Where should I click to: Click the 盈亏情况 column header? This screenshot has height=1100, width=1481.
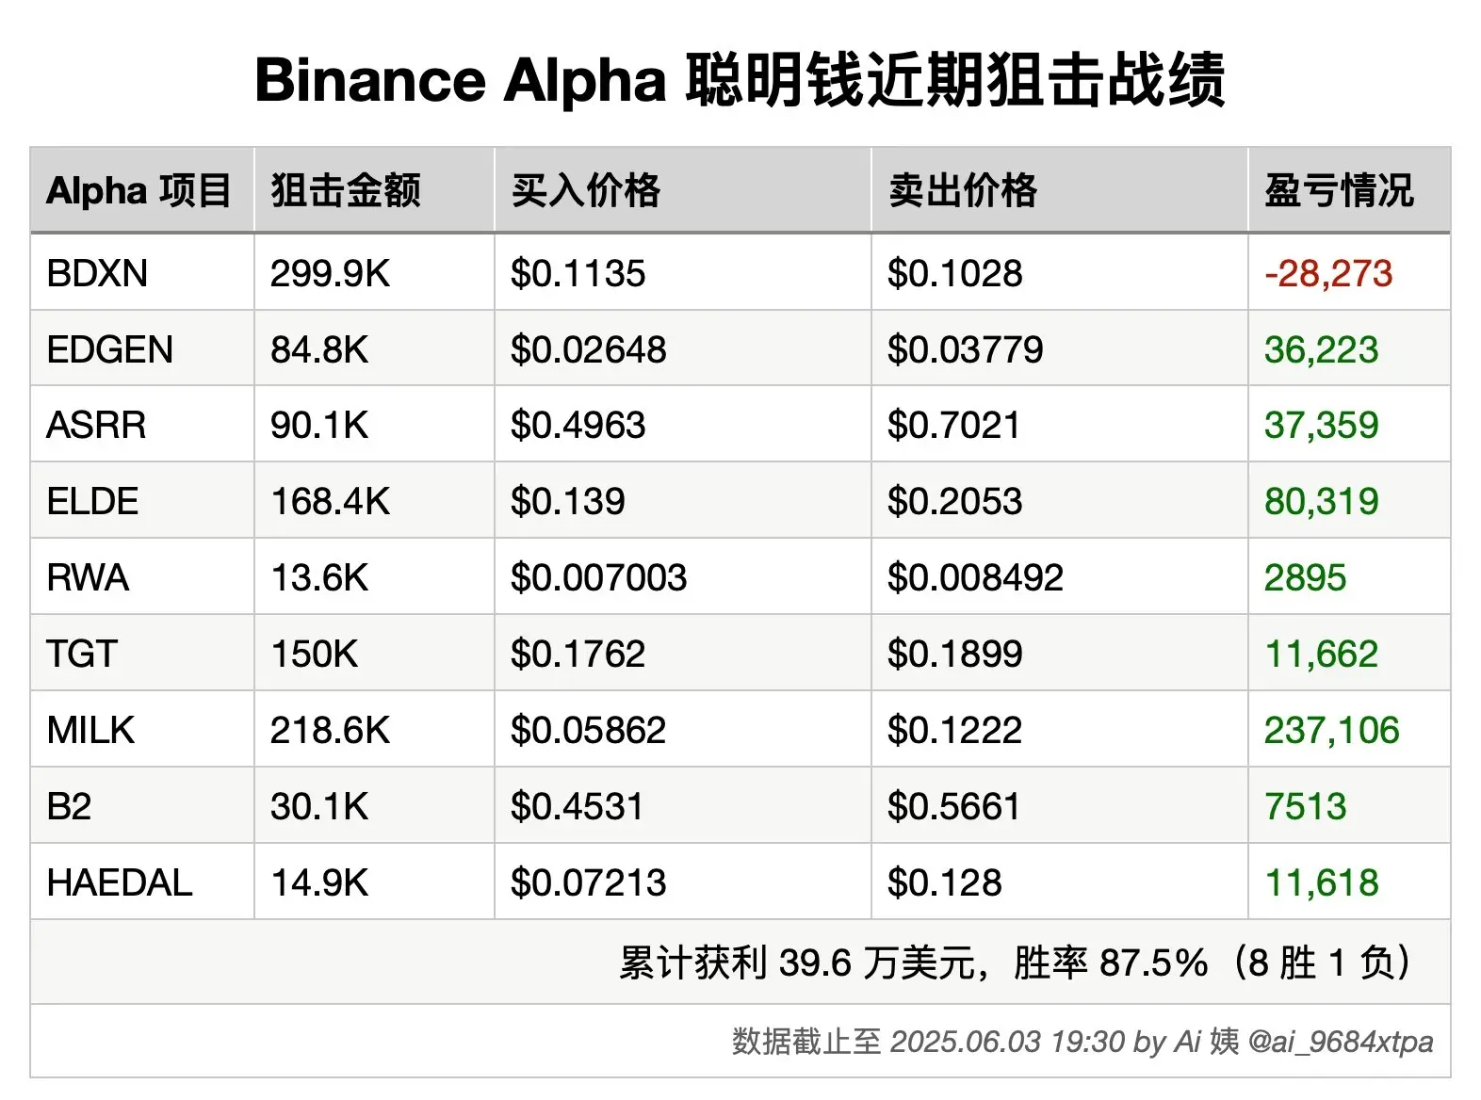pyautogui.click(x=1339, y=190)
